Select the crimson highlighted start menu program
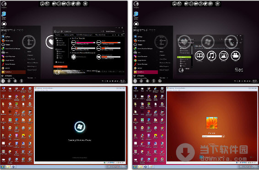 (146, 72)
